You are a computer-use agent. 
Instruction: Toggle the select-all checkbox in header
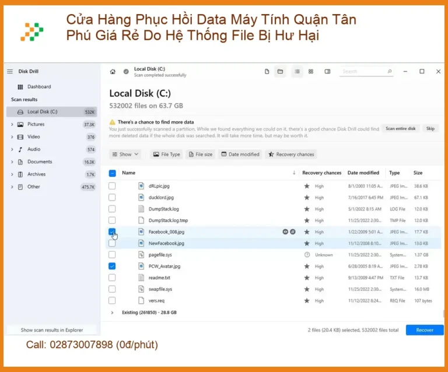112,173
